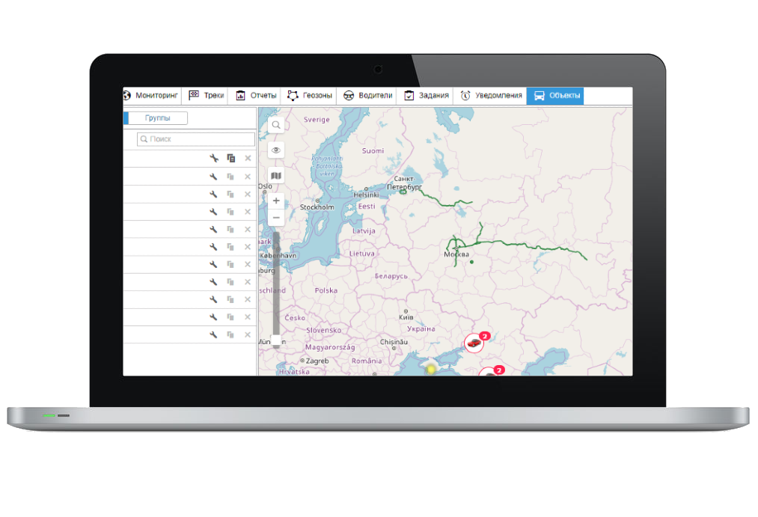Open the Мониторинг tab

tap(151, 96)
